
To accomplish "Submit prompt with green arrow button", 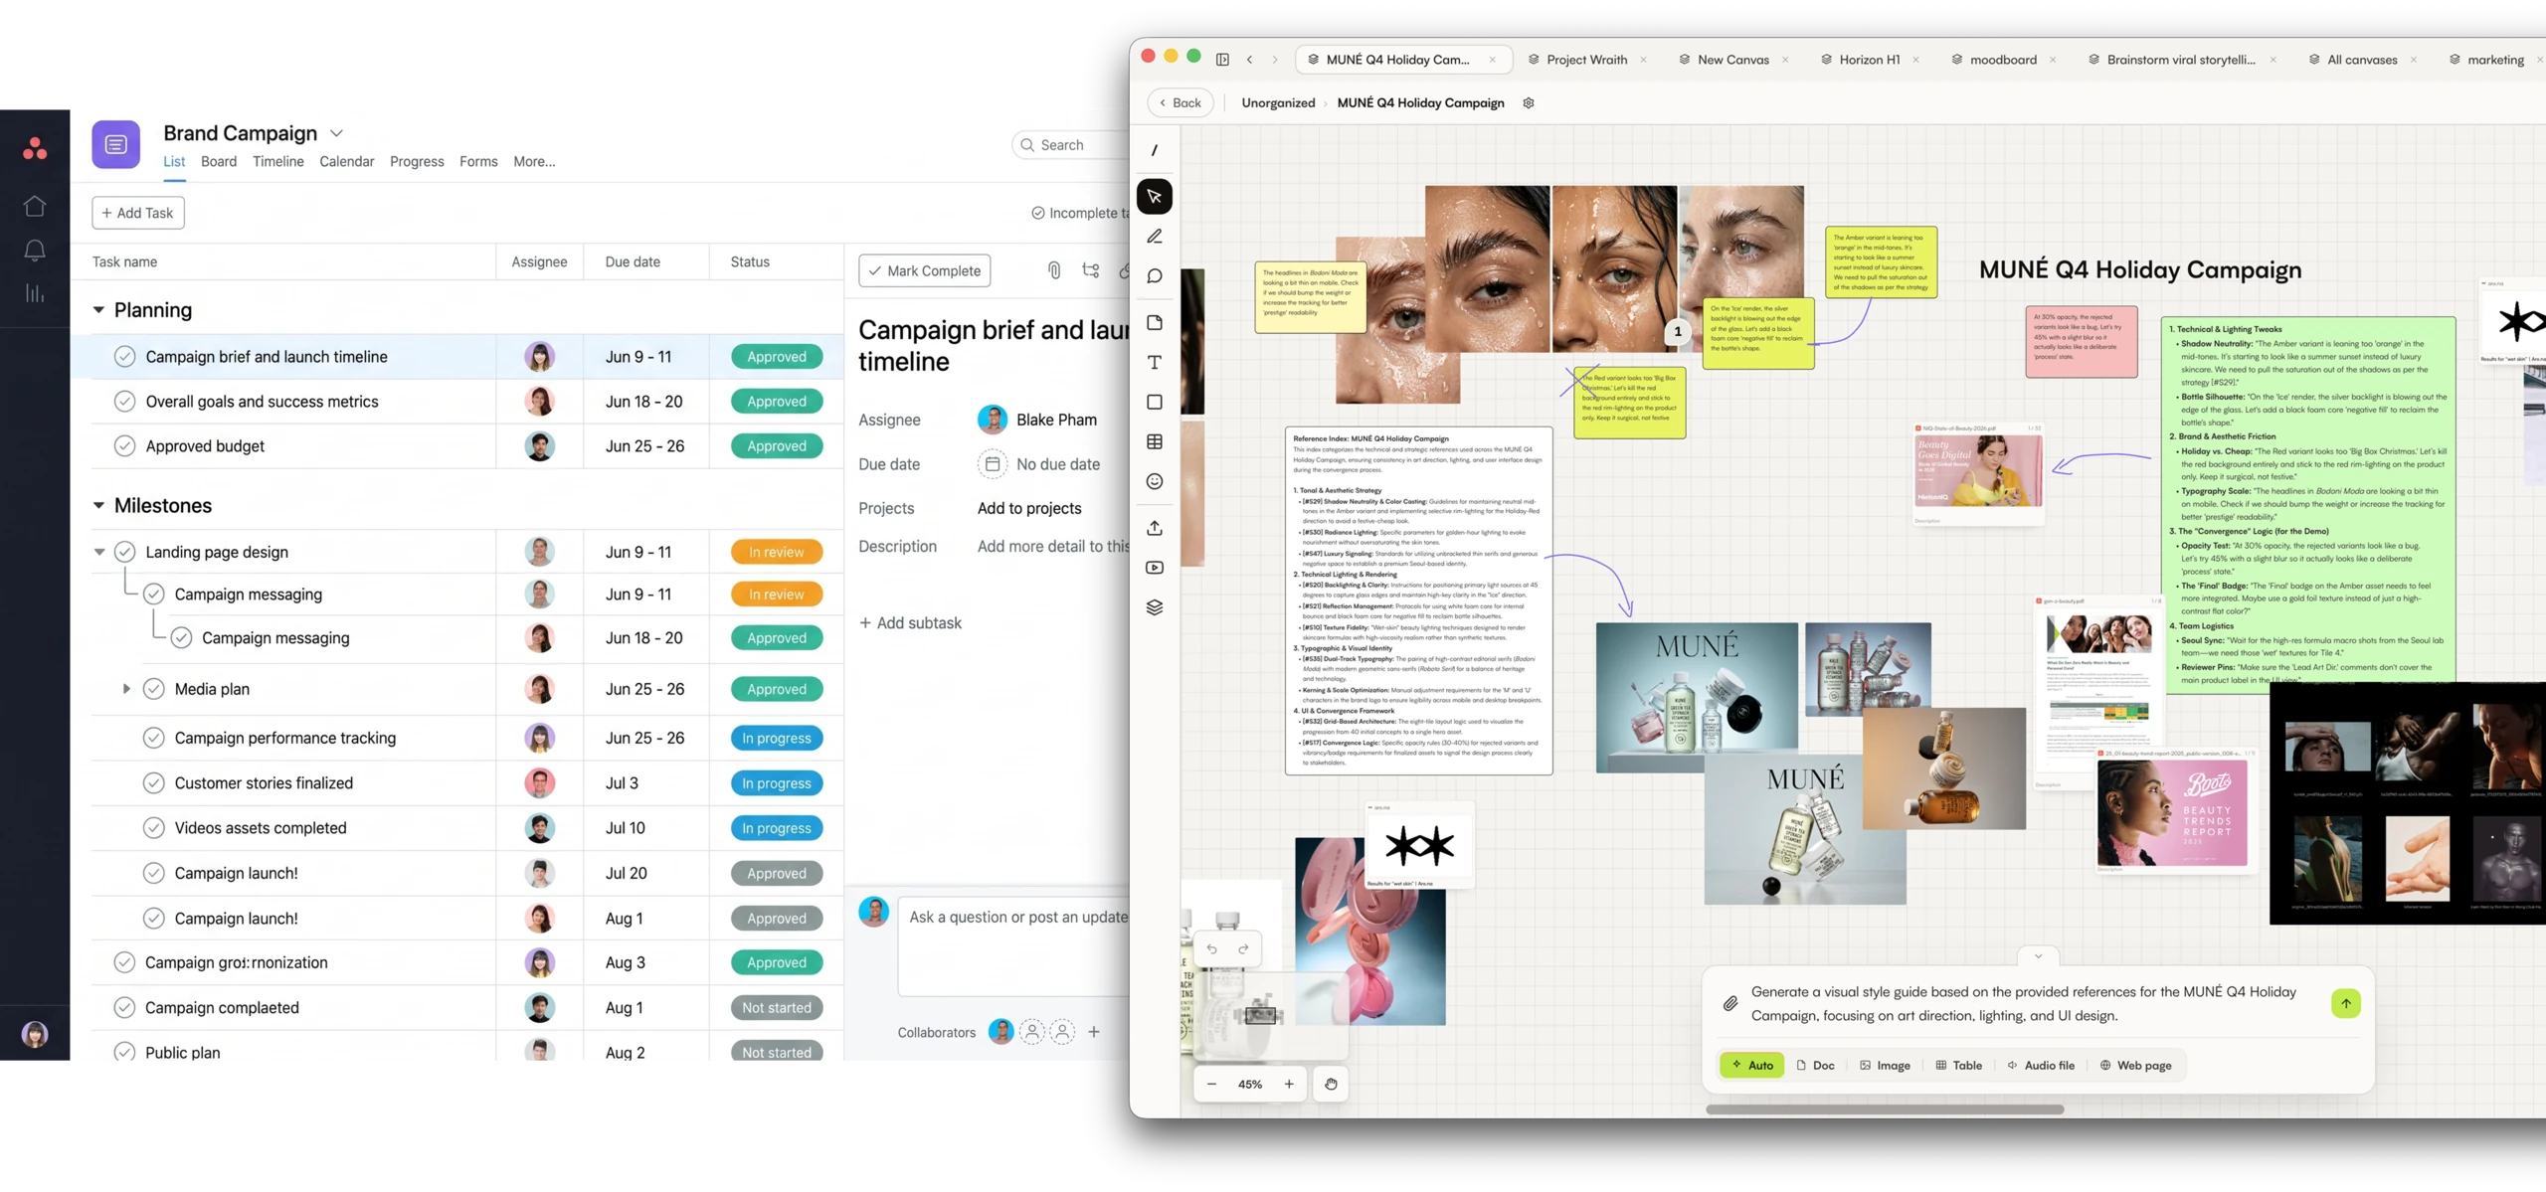I will click(2345, 1003).
